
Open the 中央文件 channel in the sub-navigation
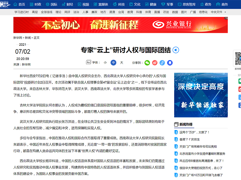coord(217,12)
